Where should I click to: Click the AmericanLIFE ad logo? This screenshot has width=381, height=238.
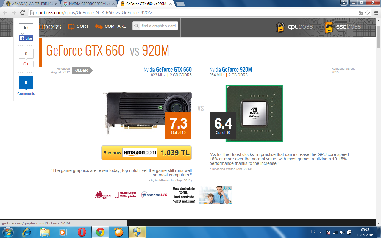(154, 195)
